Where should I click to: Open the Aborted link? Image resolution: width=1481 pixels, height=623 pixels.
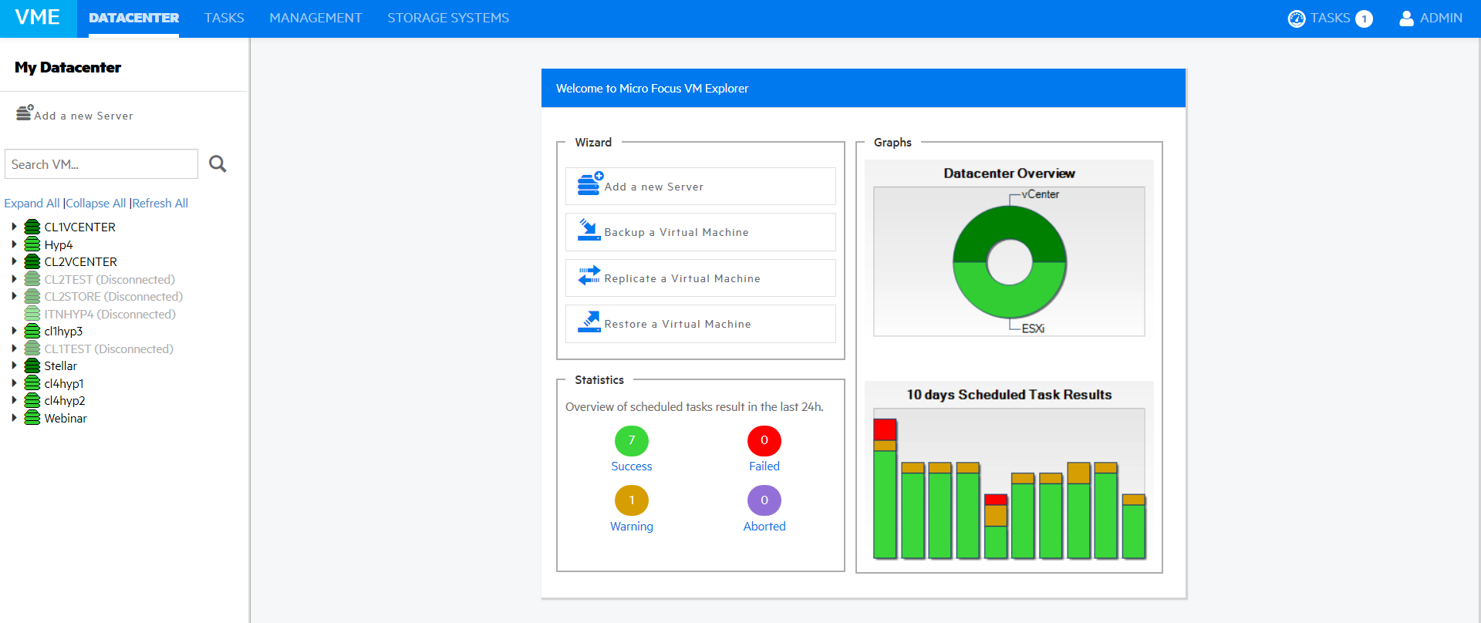click(x=764, y=527)
